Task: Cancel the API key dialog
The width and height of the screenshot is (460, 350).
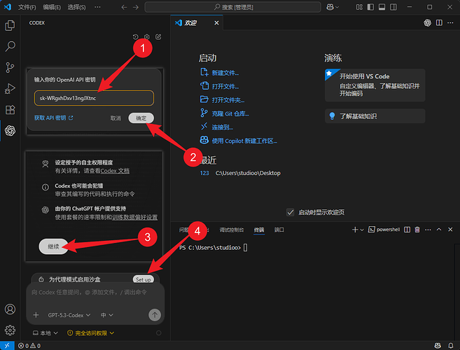Action: tap(116, 118)
